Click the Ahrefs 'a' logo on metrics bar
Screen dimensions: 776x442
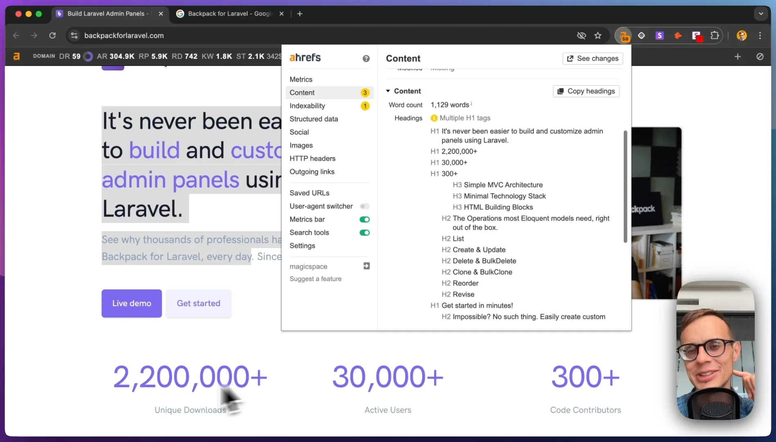(16, 56)
